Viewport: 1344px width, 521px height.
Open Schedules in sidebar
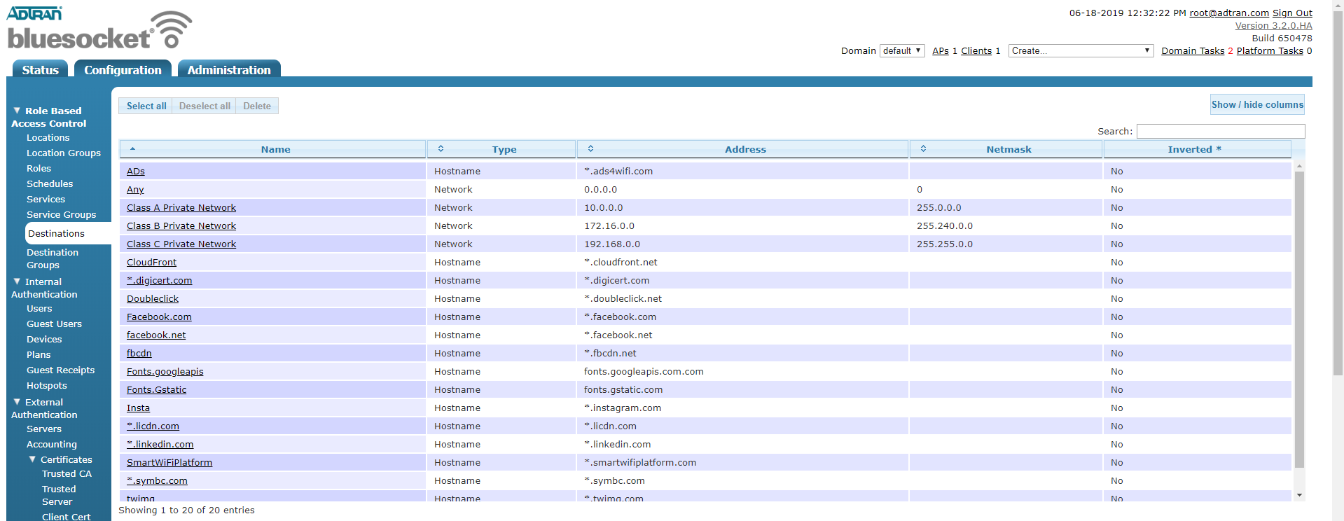tap(50, 183)
